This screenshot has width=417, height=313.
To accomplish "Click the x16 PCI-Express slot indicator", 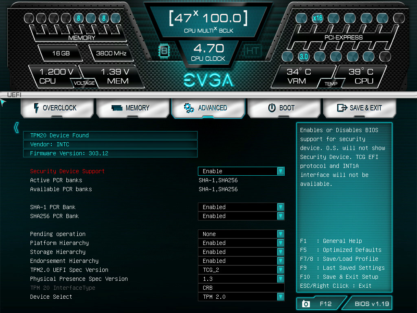I will click(318, 18).
